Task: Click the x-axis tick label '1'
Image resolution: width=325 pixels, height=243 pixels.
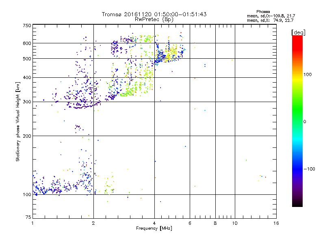Action: (32, 223)
